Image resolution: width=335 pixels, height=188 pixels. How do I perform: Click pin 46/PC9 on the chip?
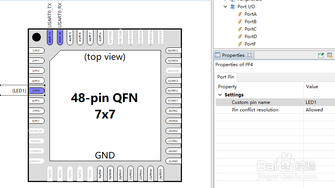70,37
